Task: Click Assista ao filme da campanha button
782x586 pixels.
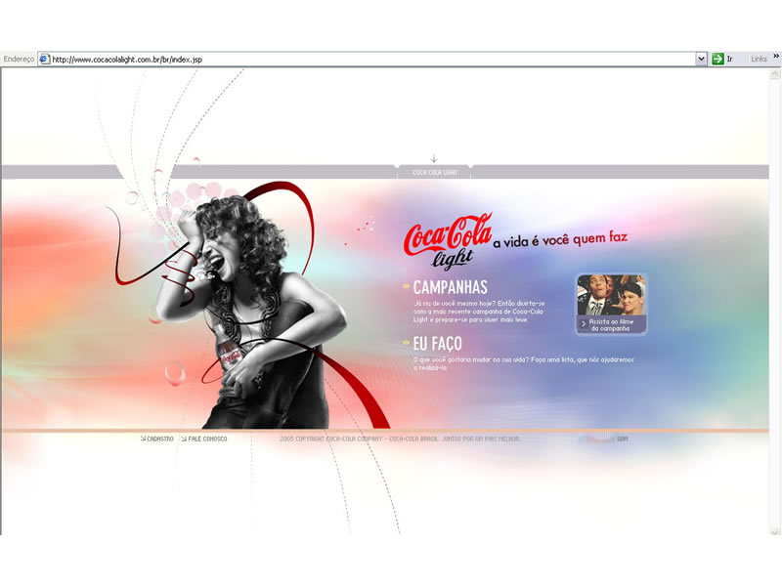Action: click(x=611, y=324)
